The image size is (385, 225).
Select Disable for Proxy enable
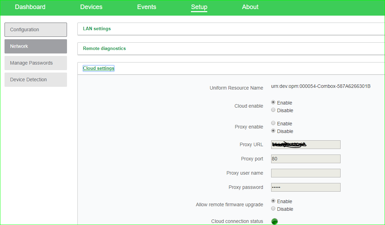tap(273, 131)
